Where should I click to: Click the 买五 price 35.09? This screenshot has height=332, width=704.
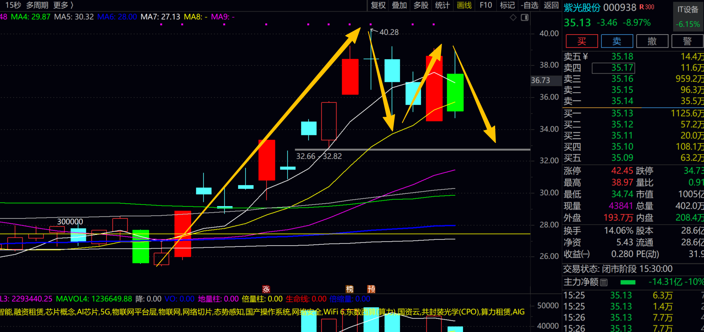coord(622,158)
